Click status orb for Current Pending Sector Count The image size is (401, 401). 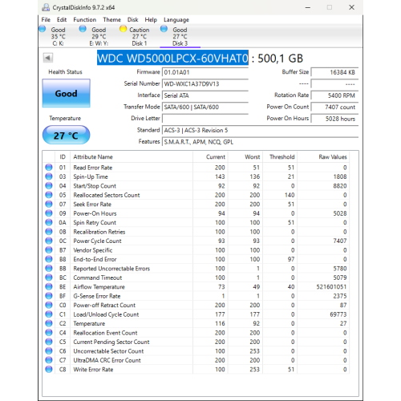click(49, 342)
